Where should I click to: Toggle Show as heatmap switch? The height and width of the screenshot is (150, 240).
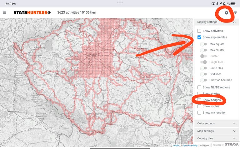(x=204, y=80)
